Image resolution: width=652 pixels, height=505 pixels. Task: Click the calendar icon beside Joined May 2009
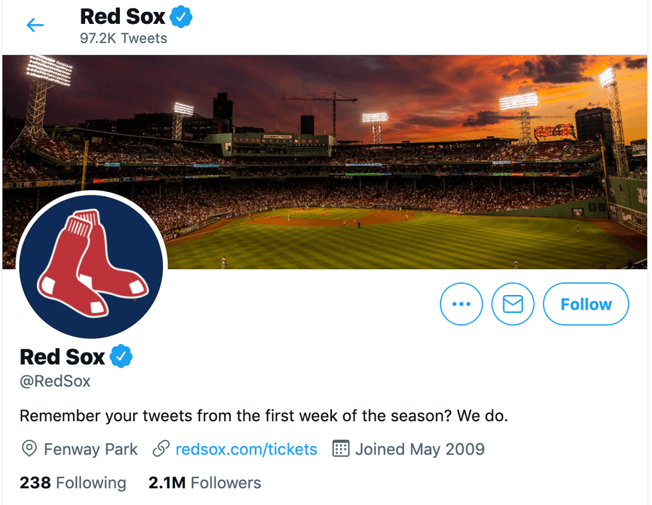point(341,449)
